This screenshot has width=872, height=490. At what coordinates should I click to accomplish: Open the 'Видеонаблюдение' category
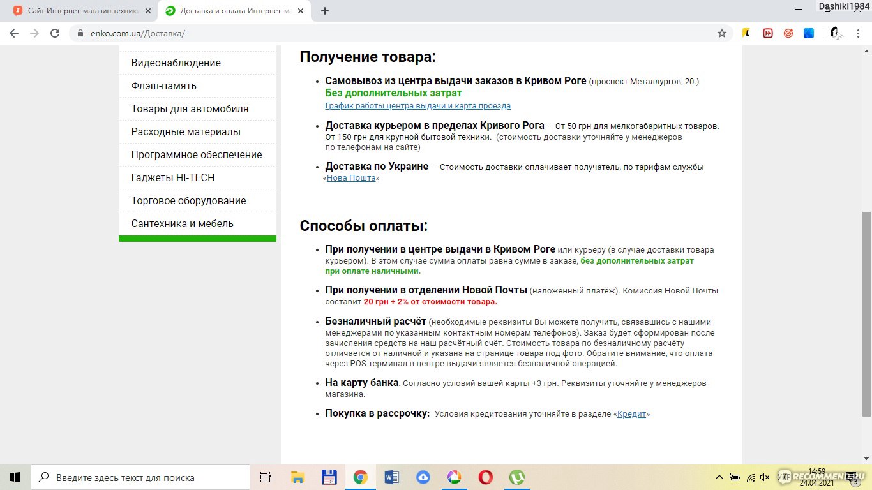pyautogui.click(x=176, y=63)
